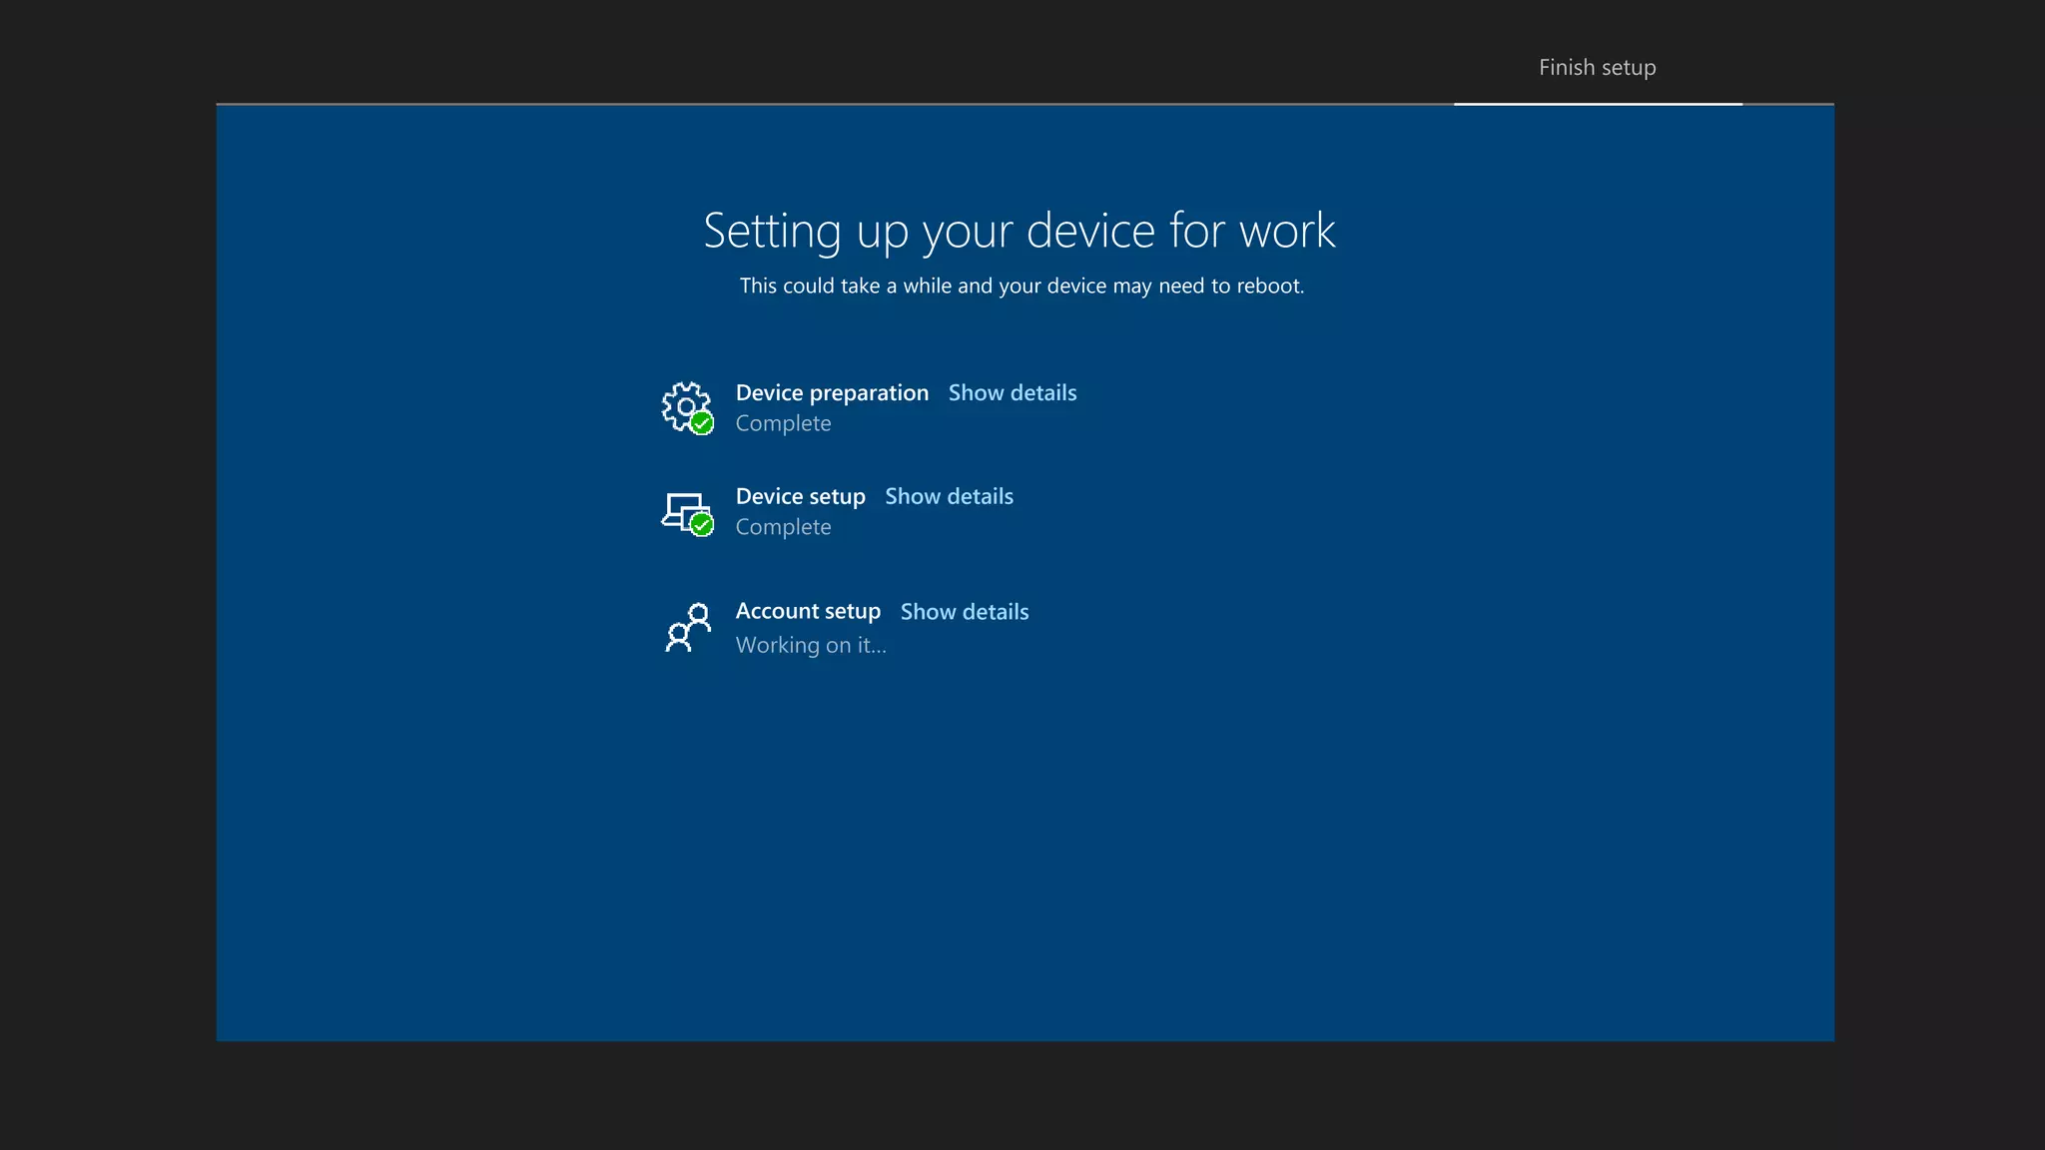This screenshot has width=2045, height=1150.
Task: Show details for Device setup
Action: coord(949,497)
